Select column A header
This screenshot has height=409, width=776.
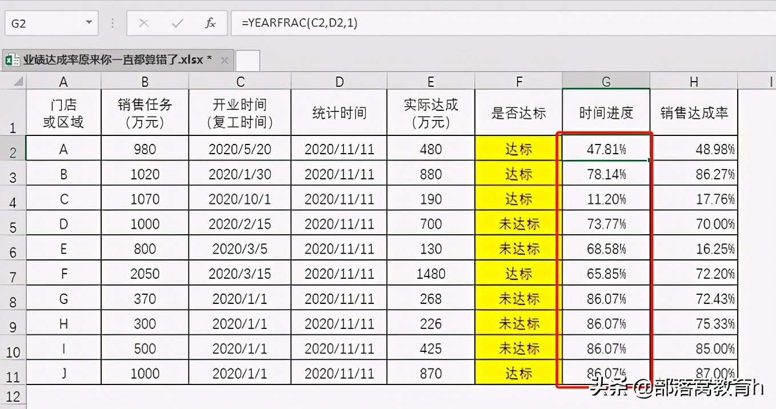coord(63,81)
